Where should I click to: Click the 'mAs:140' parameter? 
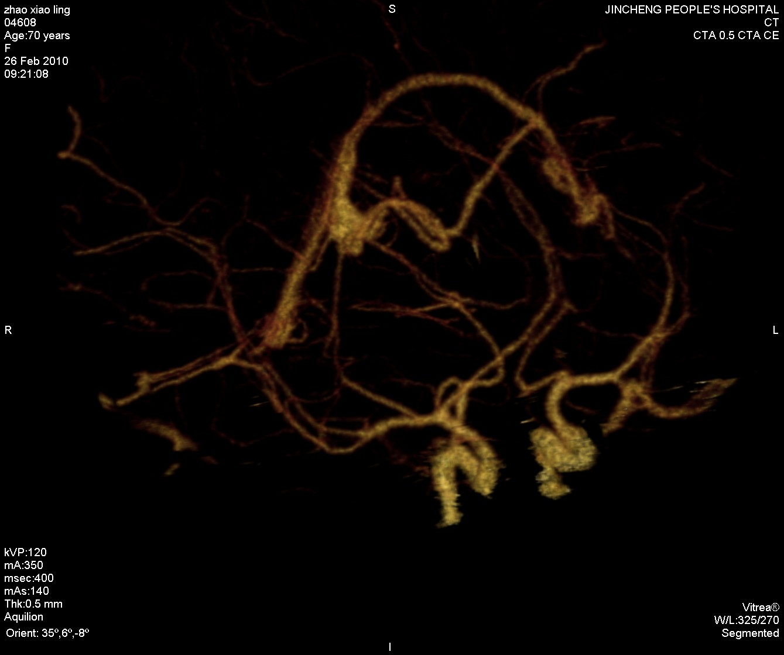[26, 591]
